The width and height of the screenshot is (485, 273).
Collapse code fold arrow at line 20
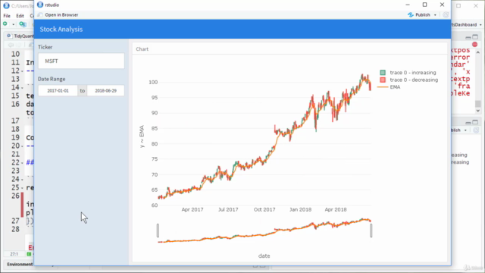click(22, 146)
